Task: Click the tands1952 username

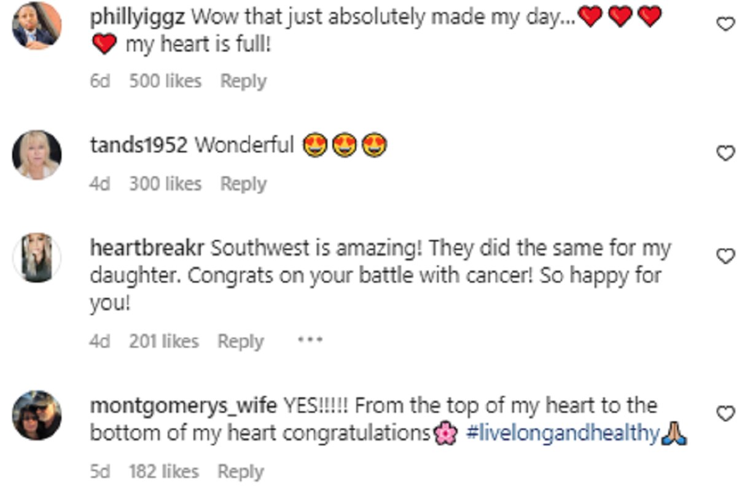Action: pos(139,145)
